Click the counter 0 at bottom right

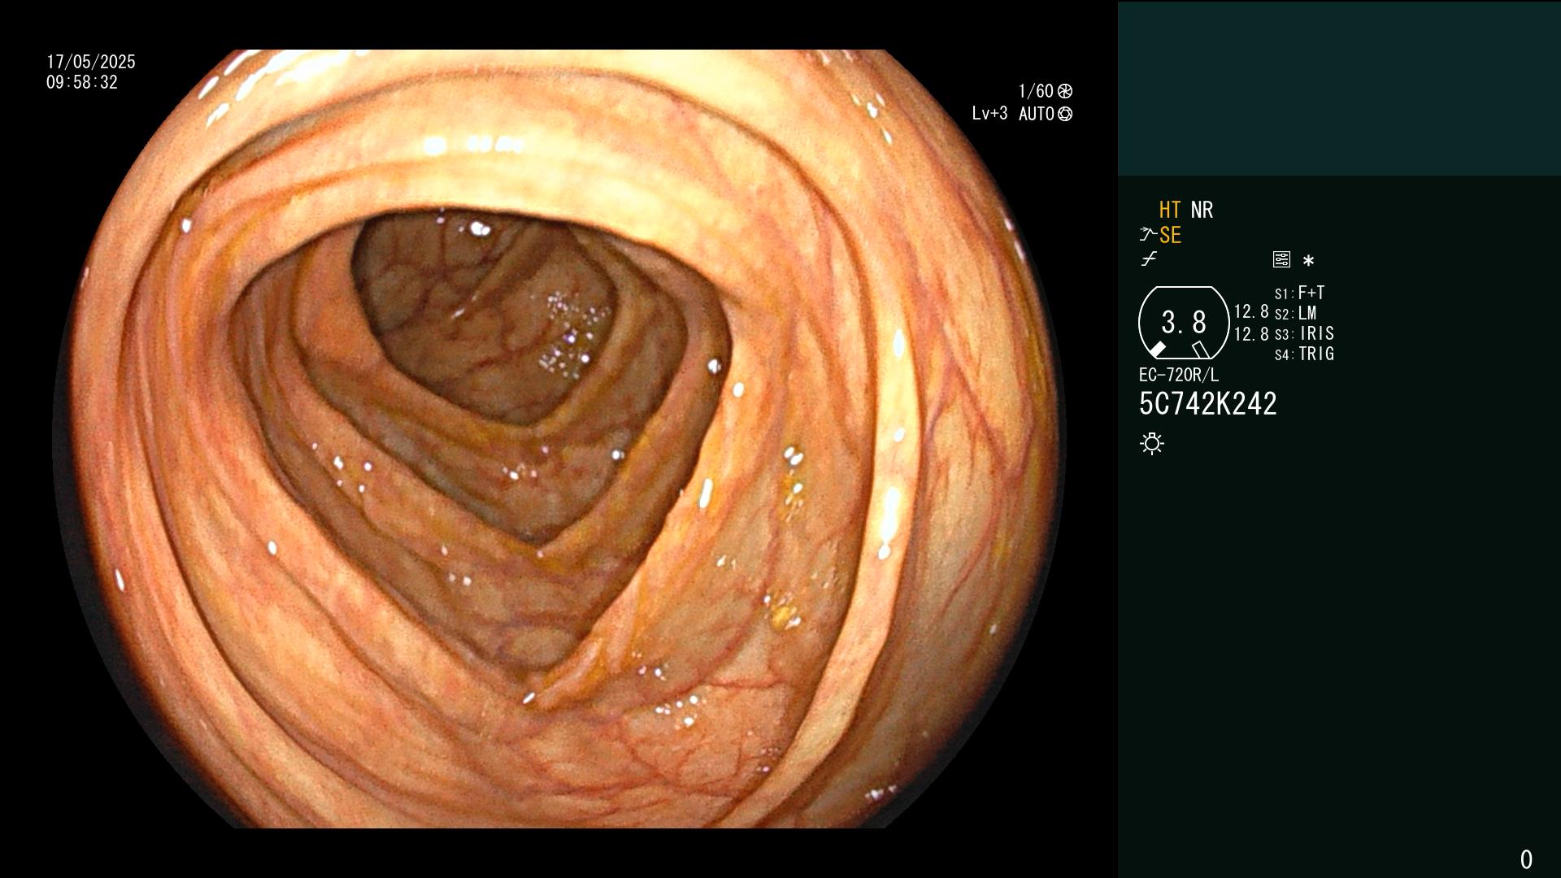pos(1526,859)
